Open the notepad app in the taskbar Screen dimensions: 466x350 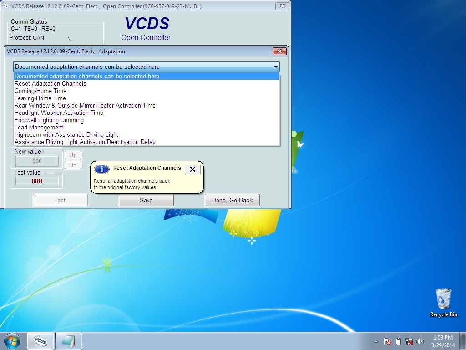(x=68, y=341)
